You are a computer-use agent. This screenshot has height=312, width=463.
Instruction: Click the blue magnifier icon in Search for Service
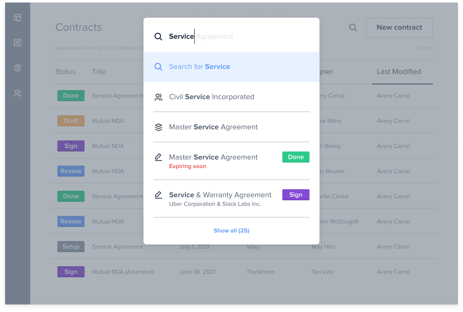[158, 67]
